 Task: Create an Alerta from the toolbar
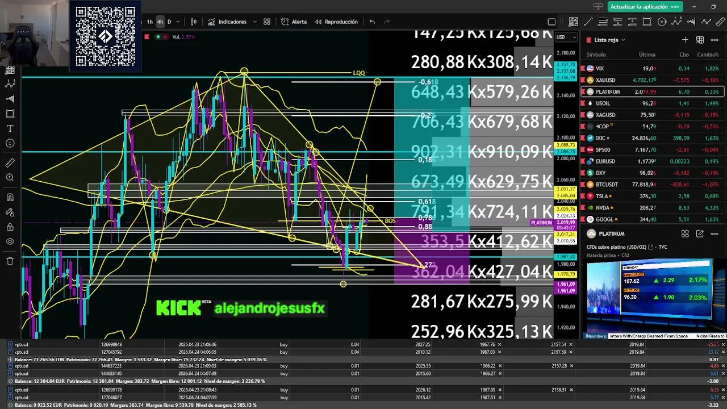[x=294, y=22]
